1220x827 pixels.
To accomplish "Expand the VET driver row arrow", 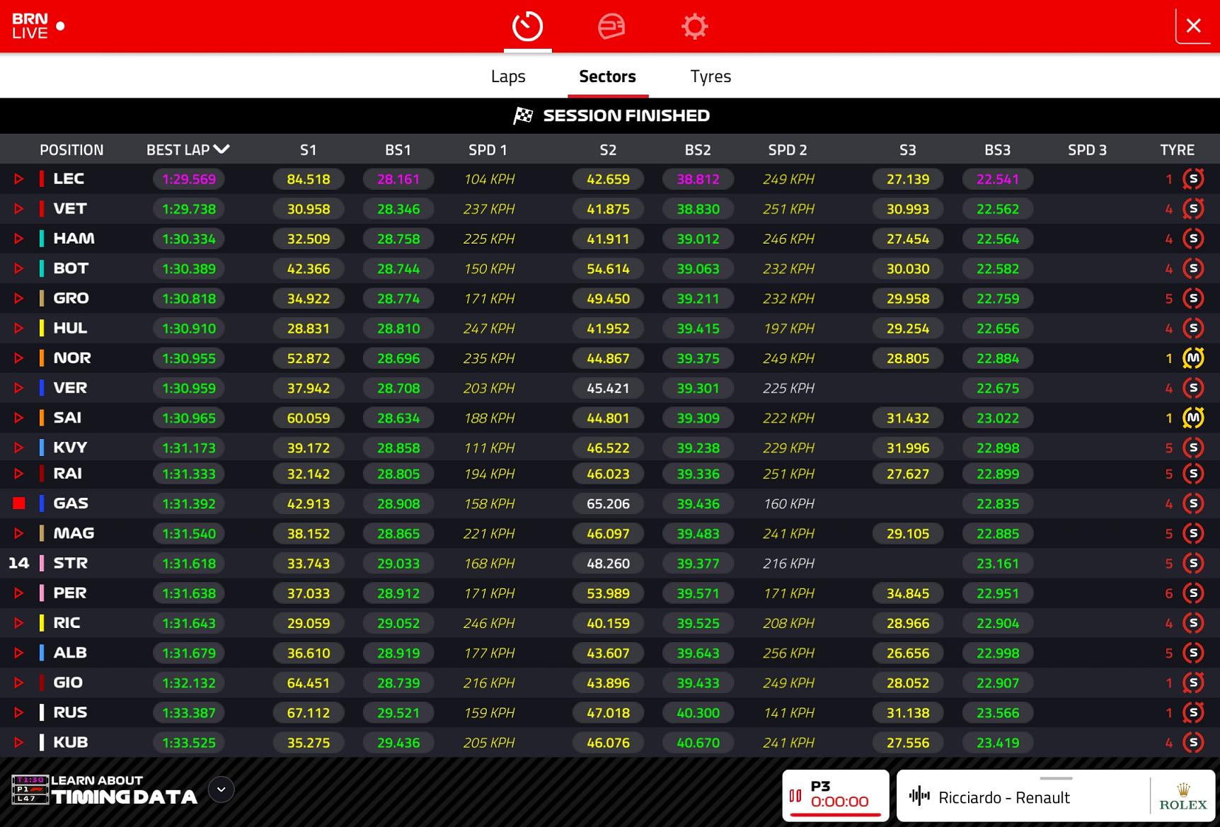I will click(x=19, y=209).
